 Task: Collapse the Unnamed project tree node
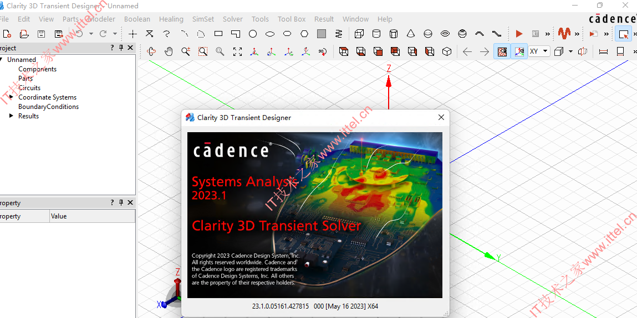coord(2,60)
